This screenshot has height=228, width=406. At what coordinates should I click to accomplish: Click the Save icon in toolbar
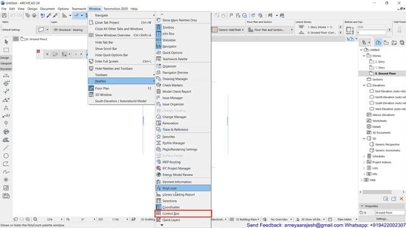4,15
